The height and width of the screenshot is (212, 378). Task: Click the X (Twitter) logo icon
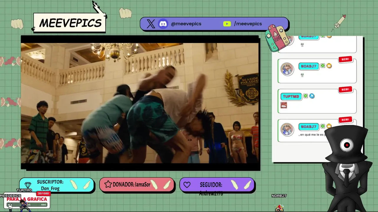[x=151, y=24]
